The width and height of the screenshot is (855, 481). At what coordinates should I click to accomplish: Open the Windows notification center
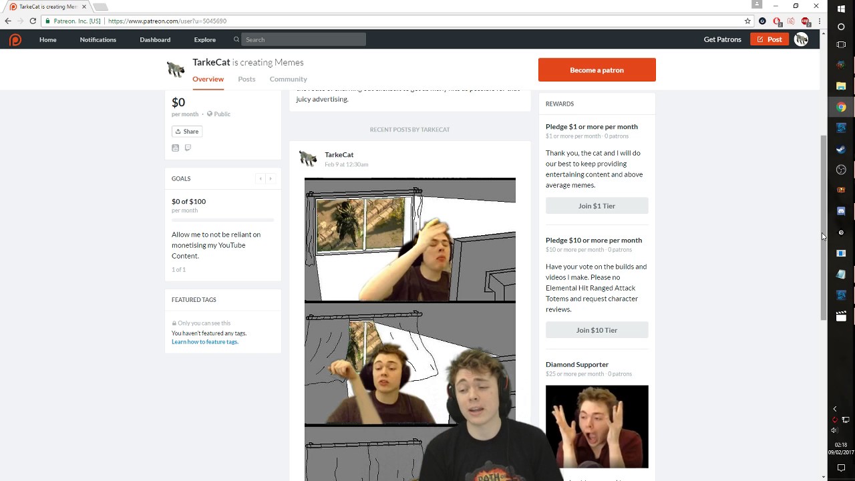tap(841, 468)
